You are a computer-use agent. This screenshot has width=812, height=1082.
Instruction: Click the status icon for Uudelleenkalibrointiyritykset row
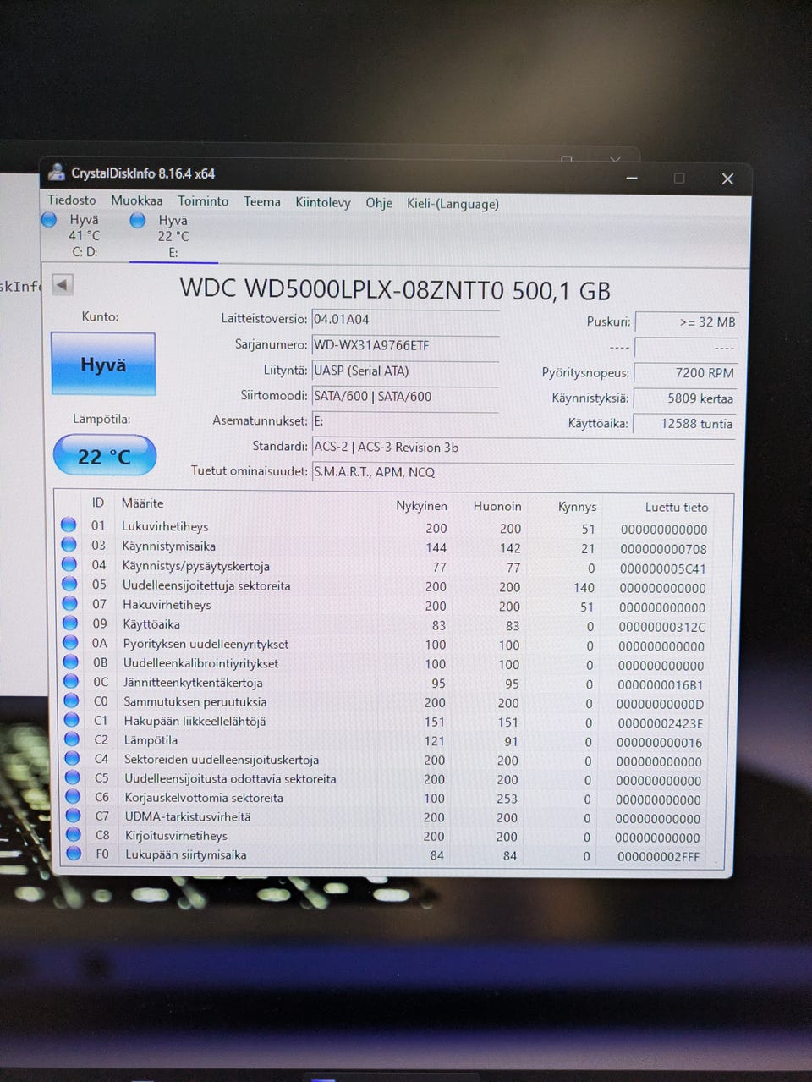[x=71, y=662]
